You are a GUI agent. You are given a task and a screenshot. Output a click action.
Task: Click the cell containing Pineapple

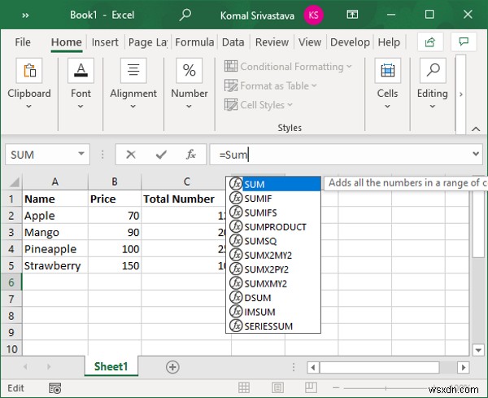pyautogui.click(x=55, y=249)
